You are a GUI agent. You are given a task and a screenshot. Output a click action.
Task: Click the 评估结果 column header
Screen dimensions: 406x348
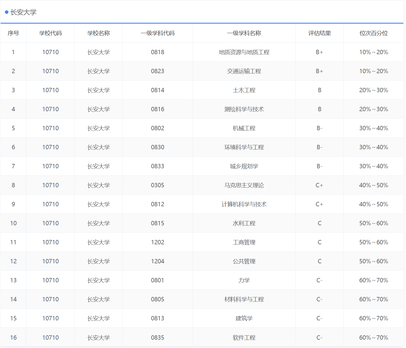319,33
